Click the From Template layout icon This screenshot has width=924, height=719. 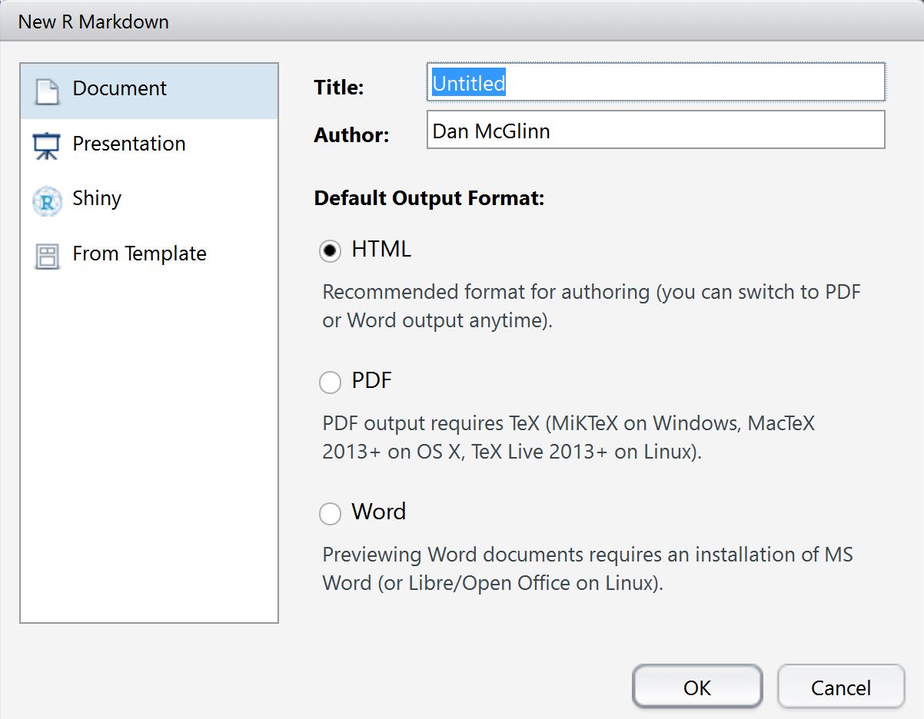coord(47,256)
